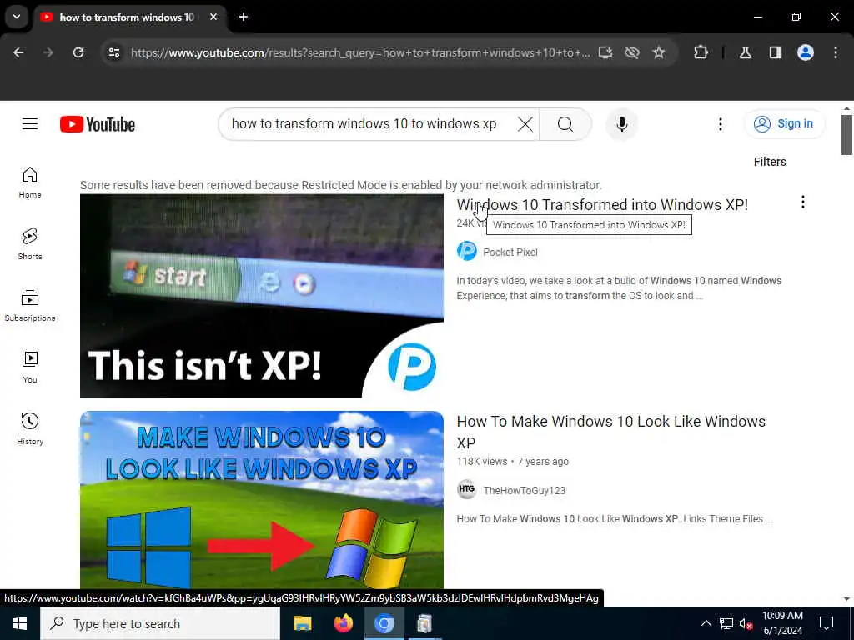Open the YouTube hamburger guide menu
The width and height of the screenshot is (854, 640).
(30, 124)
